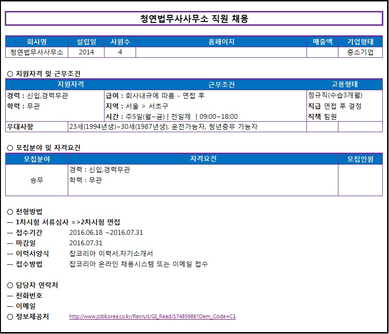
Task: Click the 사원수 column header
Action: 120,42
